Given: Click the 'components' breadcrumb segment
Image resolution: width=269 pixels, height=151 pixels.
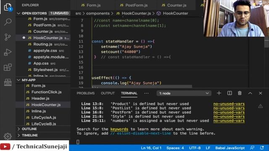Looking at the screenshot, I should click(x=98, y=13).
